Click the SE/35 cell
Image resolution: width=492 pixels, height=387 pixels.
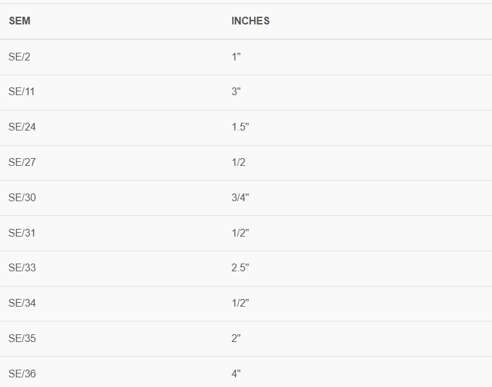[x=22, y=338]
